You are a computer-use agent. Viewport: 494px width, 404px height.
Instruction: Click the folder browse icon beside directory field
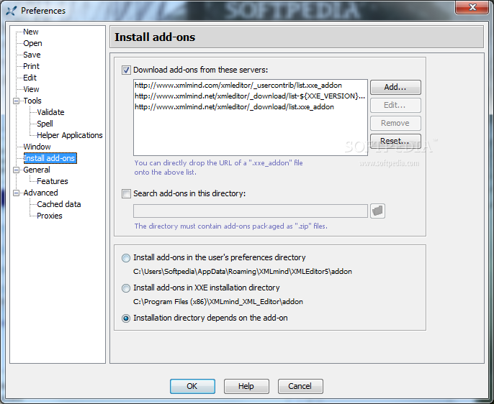click(377, 211)
